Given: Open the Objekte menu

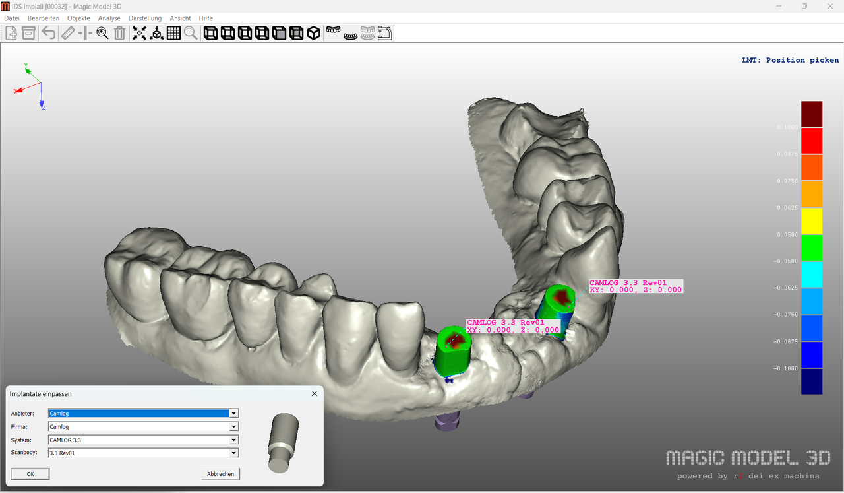Looking at the screenshot, I should 78,18.
